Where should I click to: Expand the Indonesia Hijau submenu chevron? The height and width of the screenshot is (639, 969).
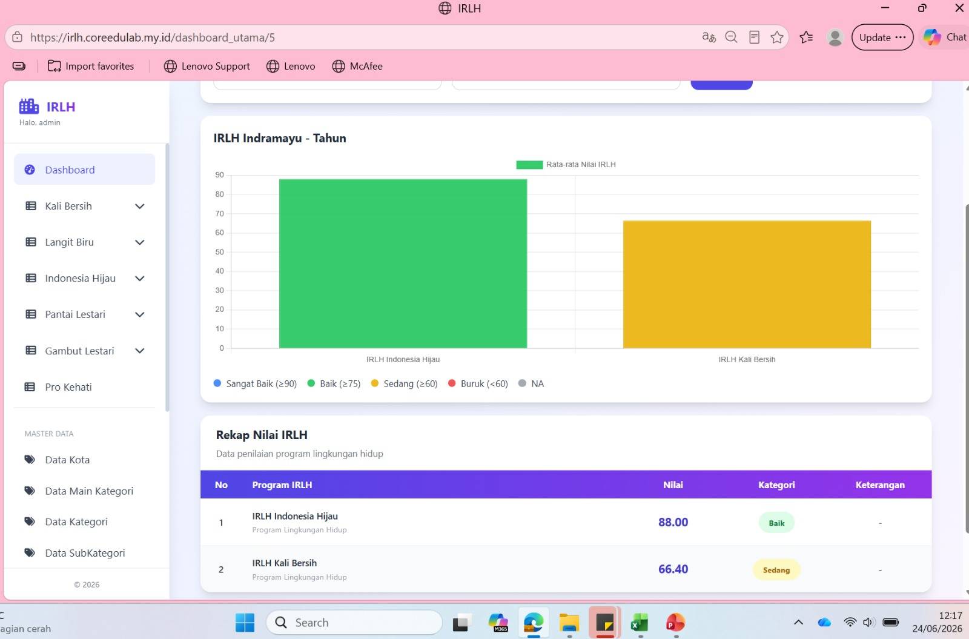[140, 278]
